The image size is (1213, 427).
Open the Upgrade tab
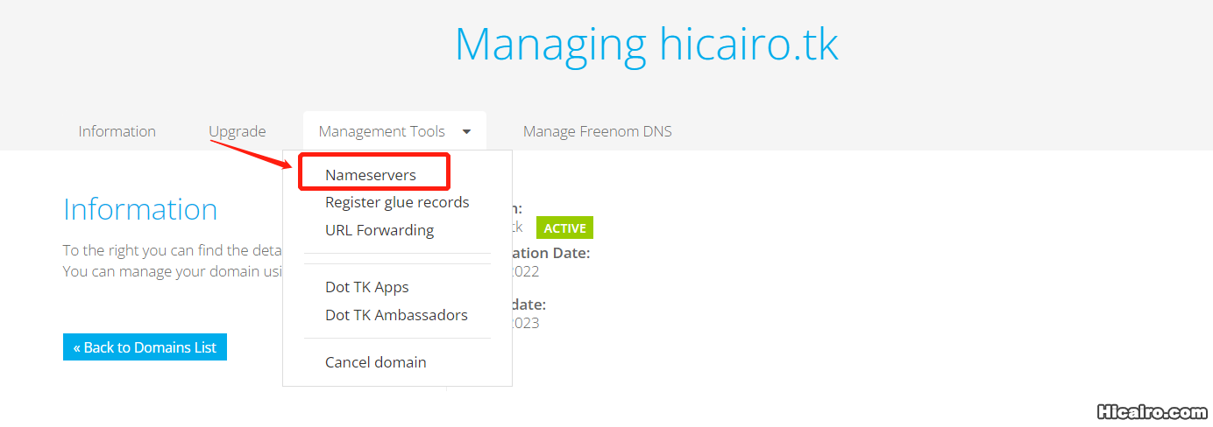tap(237, 132)
